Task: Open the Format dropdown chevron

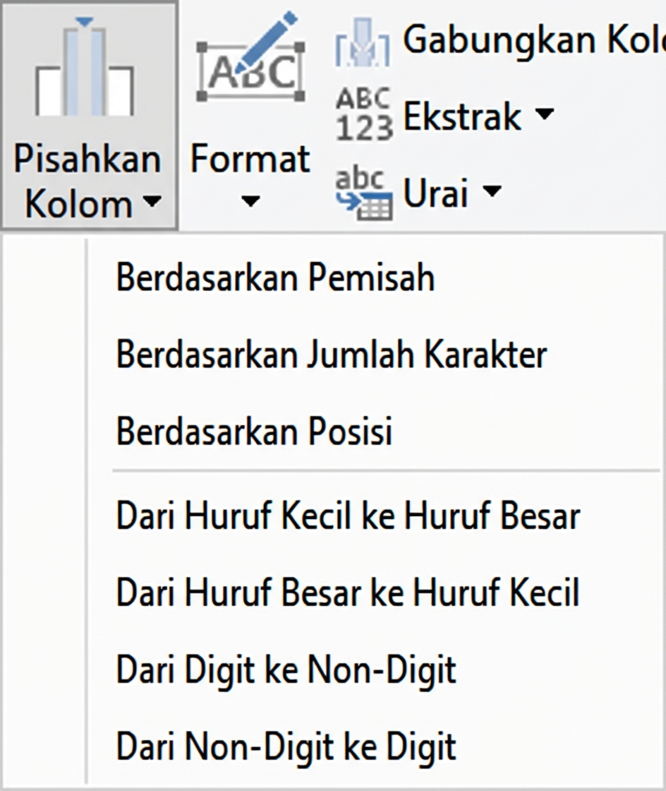Action: (248, 201)
